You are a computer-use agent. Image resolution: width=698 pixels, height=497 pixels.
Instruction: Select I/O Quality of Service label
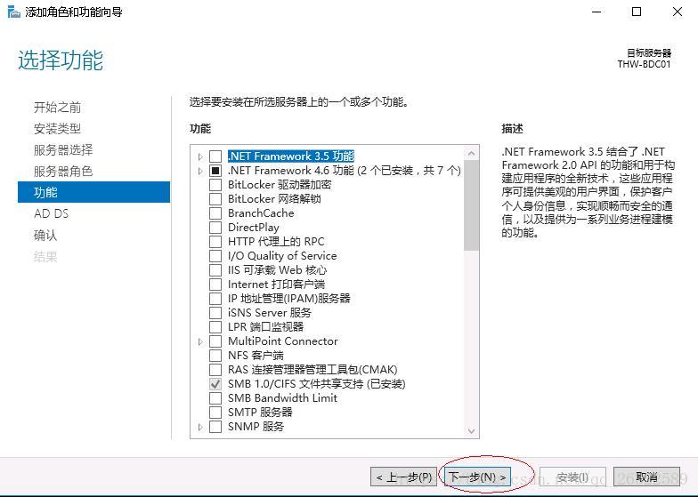coord(282,256)
